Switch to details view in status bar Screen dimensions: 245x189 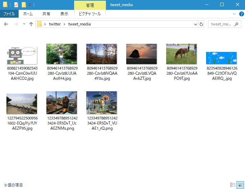point(233,185)
